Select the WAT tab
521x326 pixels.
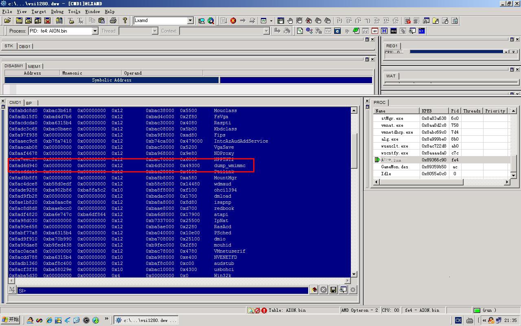[x=391, y=76]
